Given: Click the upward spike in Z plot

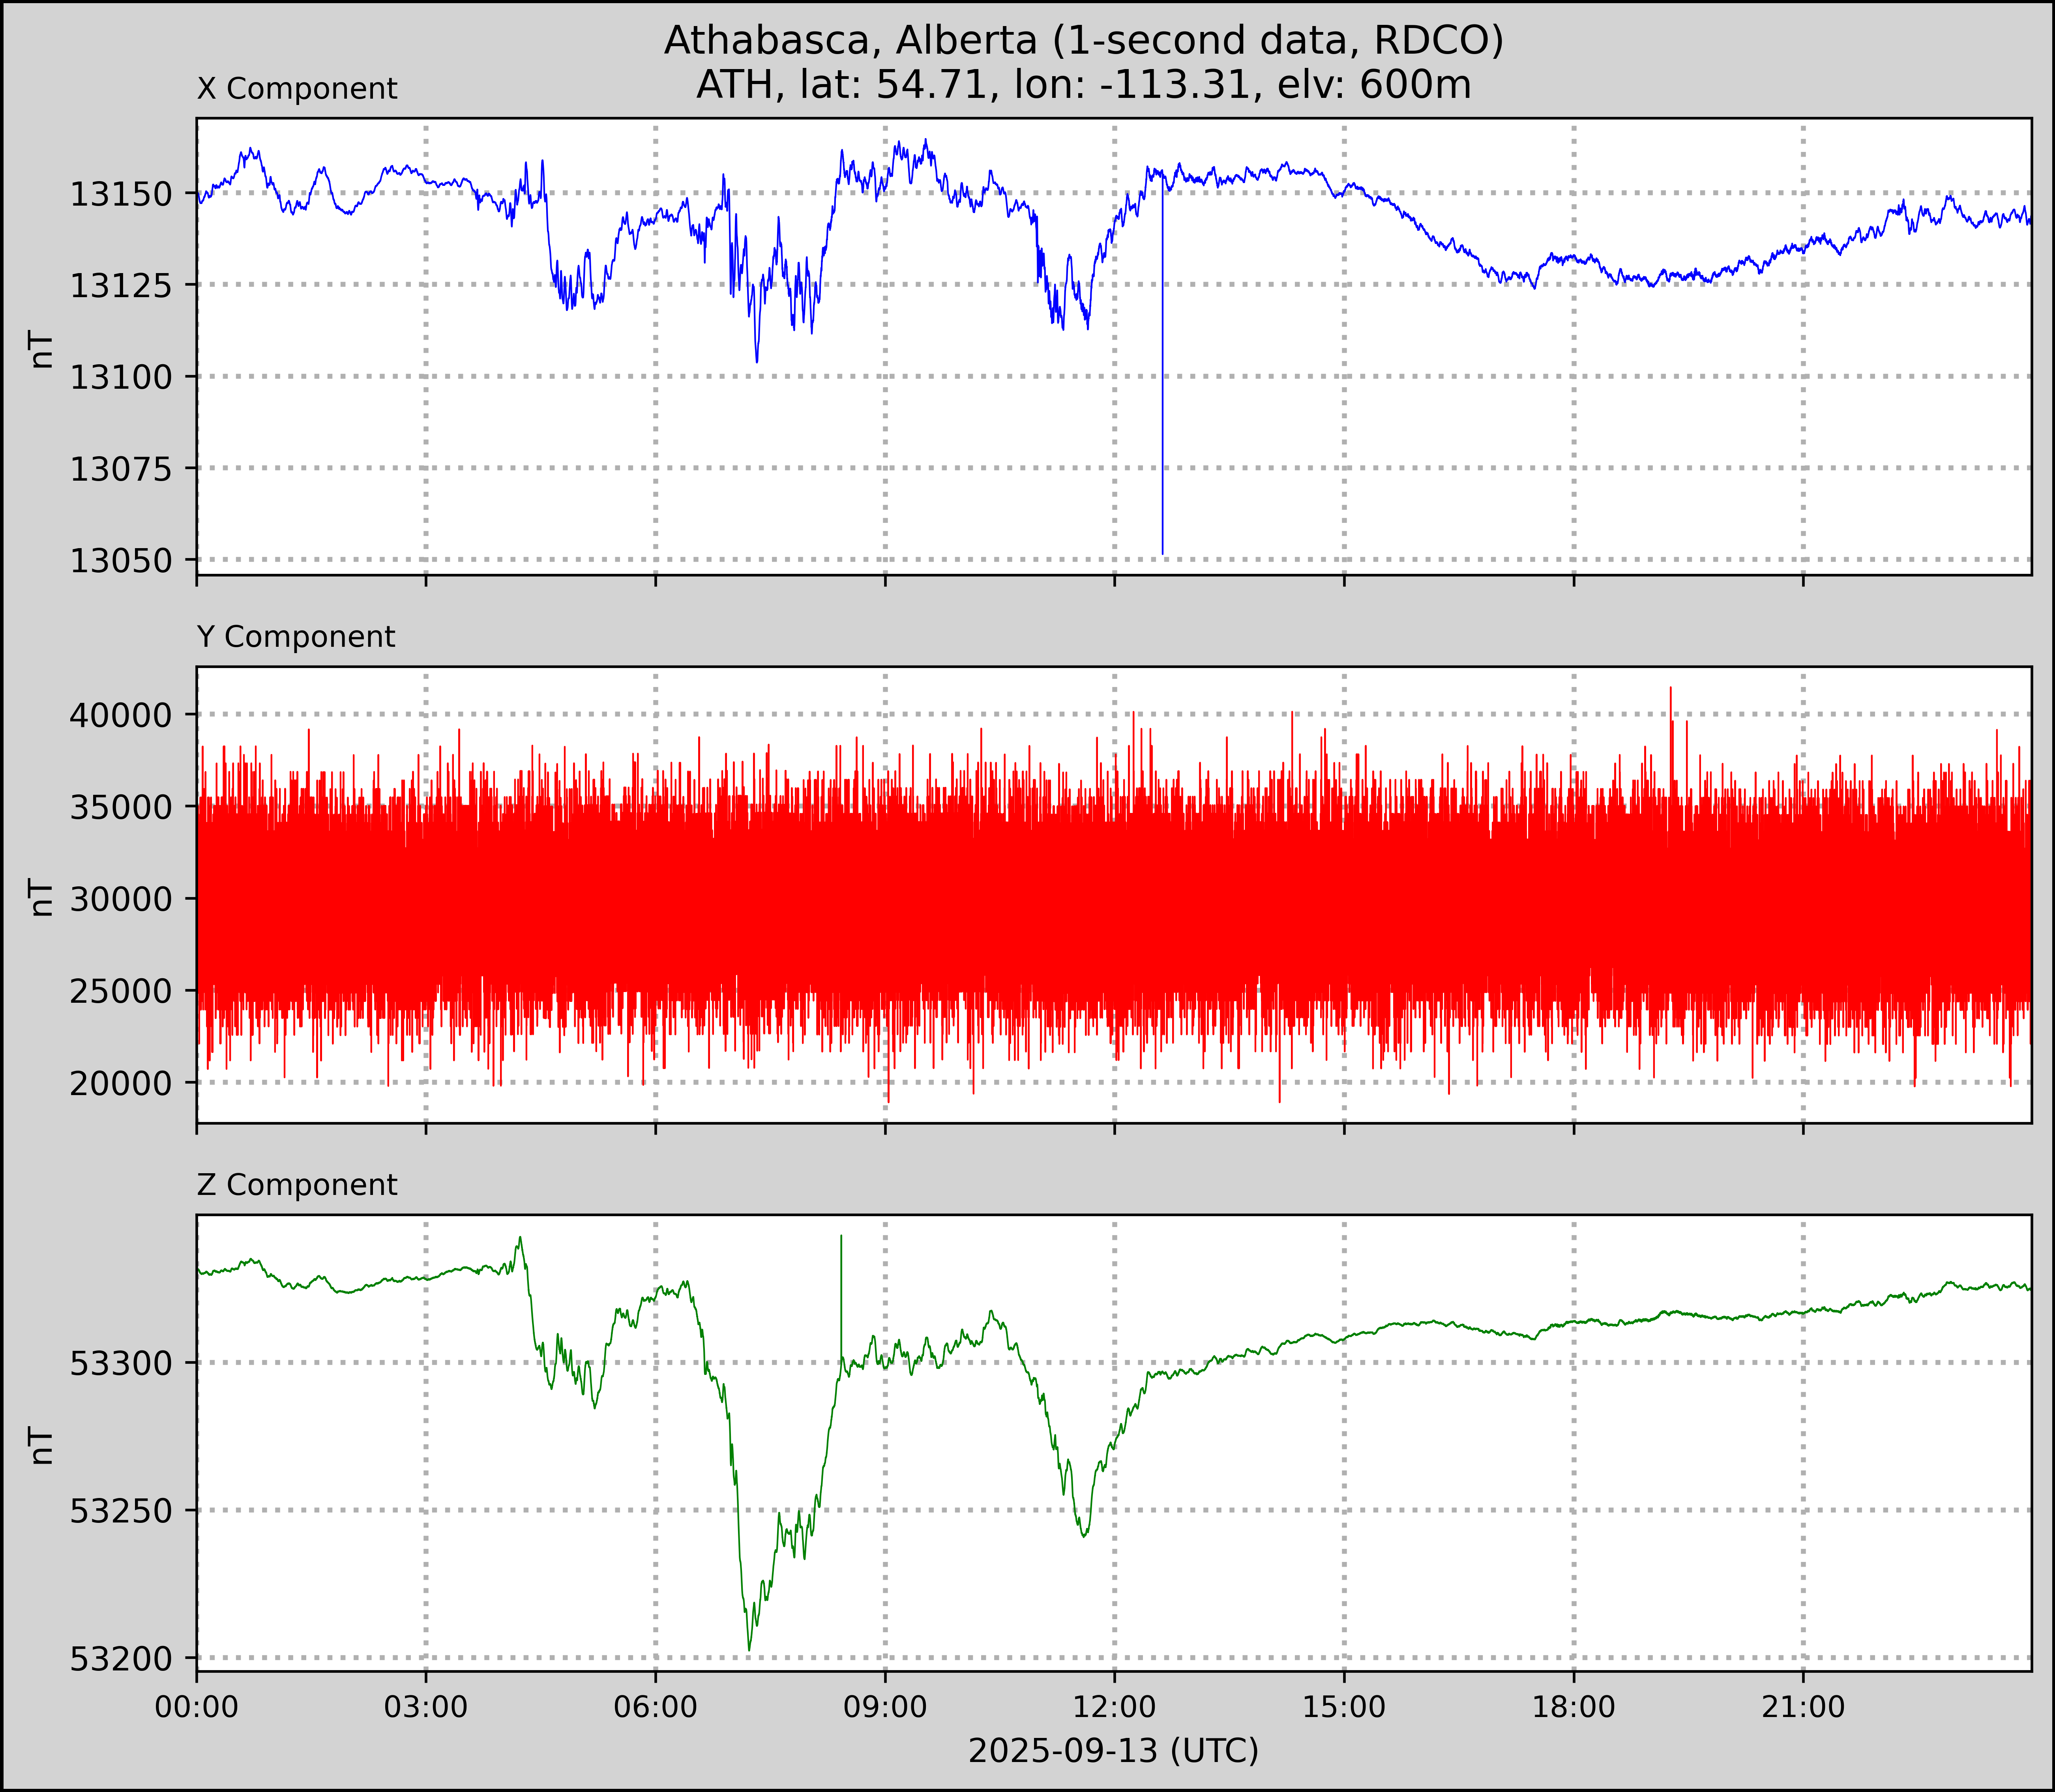Looking at the screenshot, I should click(841, 1290).
